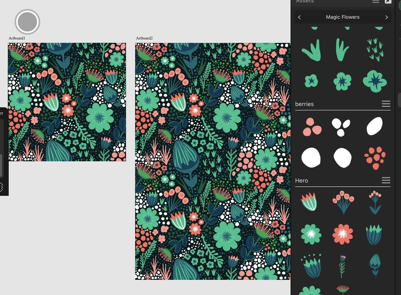
Task: Select the small pink bud stem asset
Action: click(375, 202)
